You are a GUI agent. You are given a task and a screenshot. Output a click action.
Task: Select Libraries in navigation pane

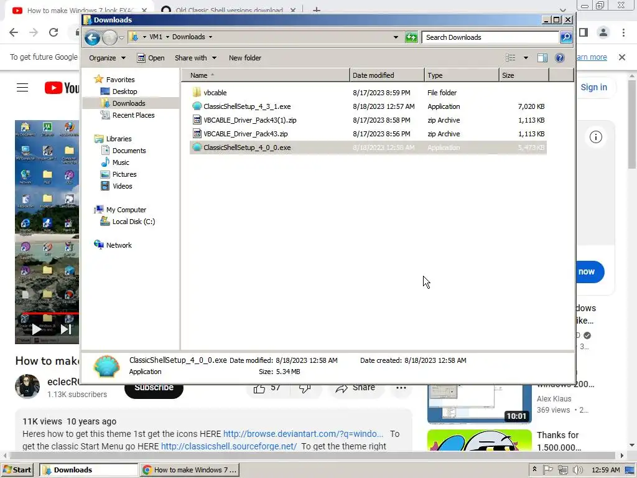click(119, 139)
